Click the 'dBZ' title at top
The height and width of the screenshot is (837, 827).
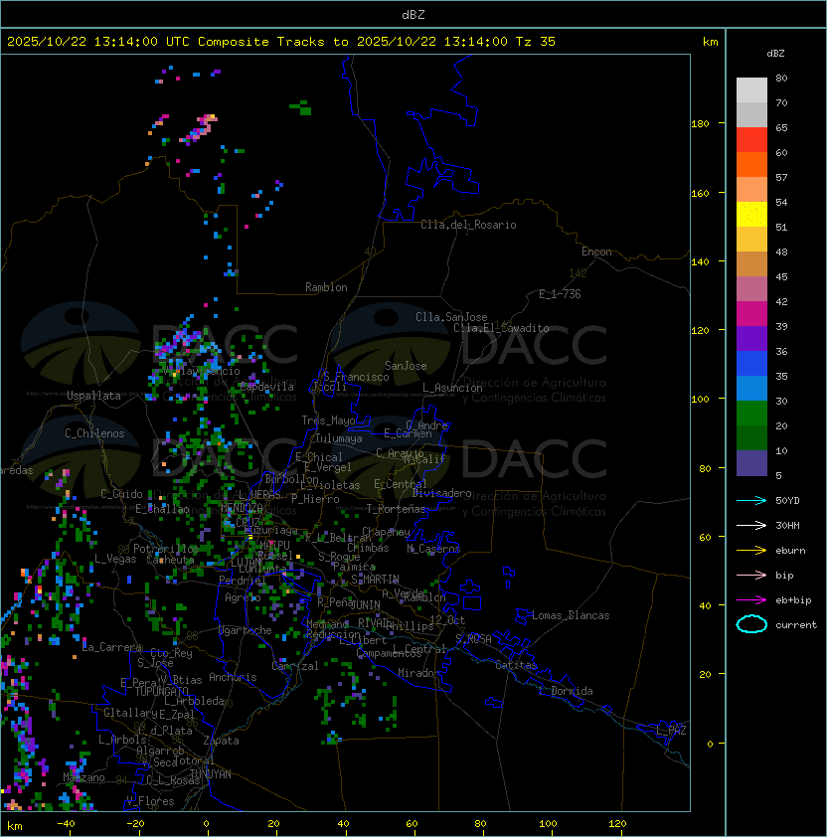click(x=413, y=14)
